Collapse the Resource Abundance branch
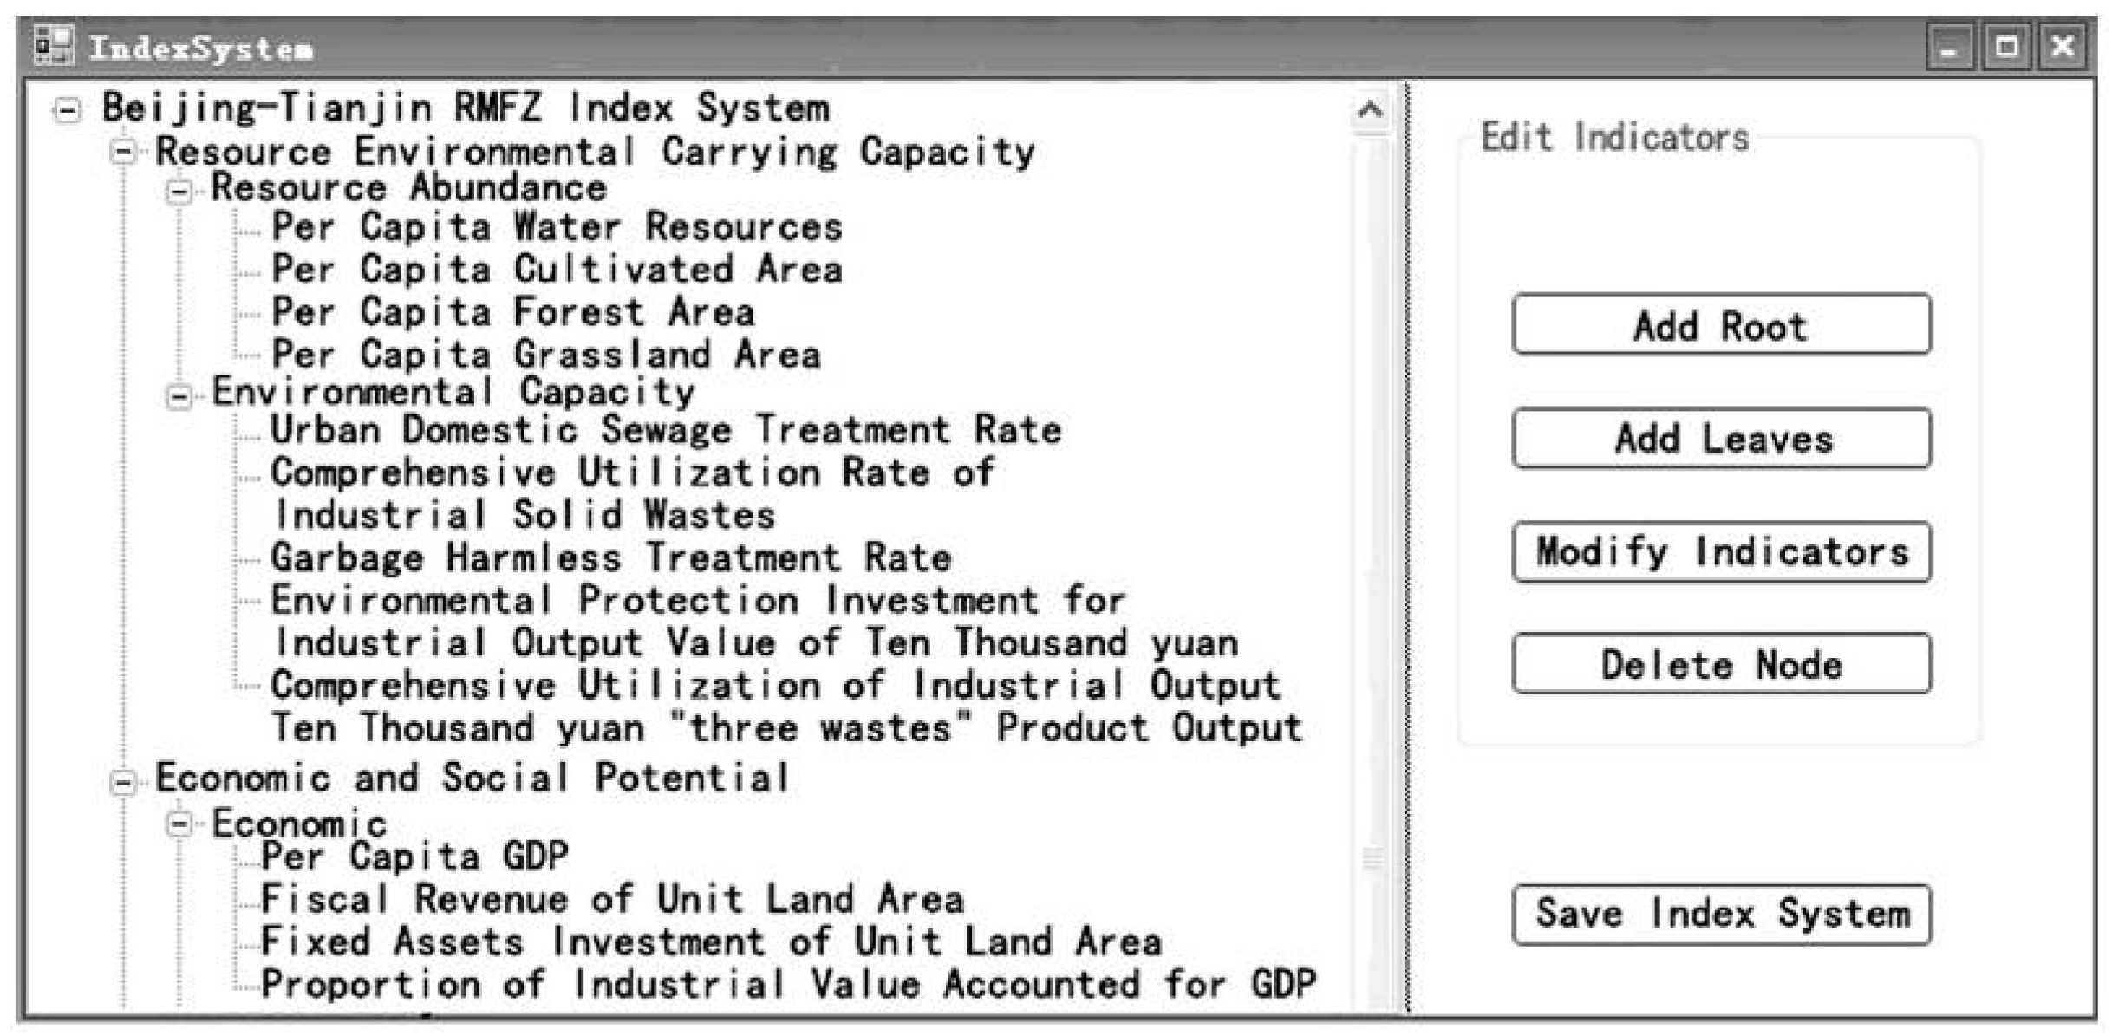This screenshot has width=2112, height=1036. (x=179, y=191)
